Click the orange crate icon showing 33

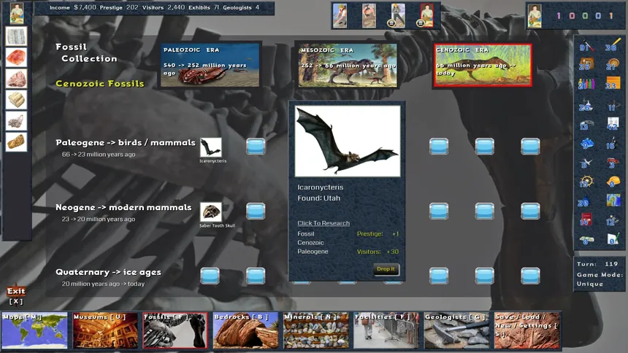point(613,84)
